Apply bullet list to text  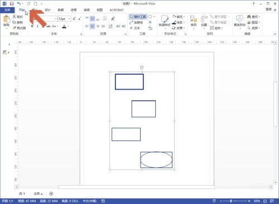click(x=105, y=18)
